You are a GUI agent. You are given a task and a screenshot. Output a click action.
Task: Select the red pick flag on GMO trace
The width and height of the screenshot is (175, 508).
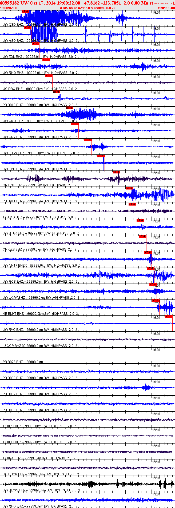[70, 108]
